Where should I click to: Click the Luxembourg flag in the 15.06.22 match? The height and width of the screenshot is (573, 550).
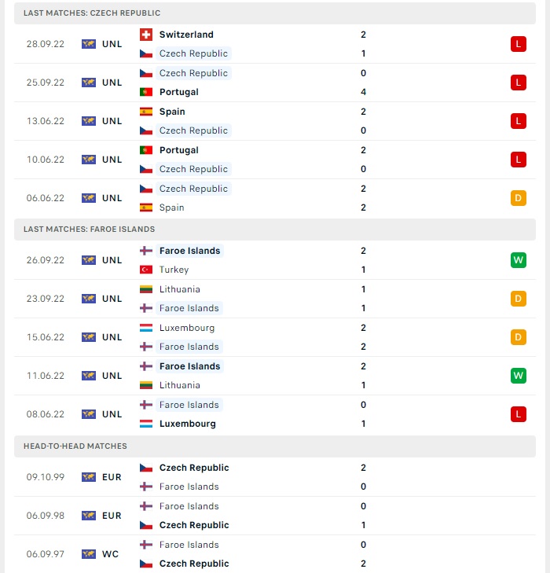tap(146, 328)
